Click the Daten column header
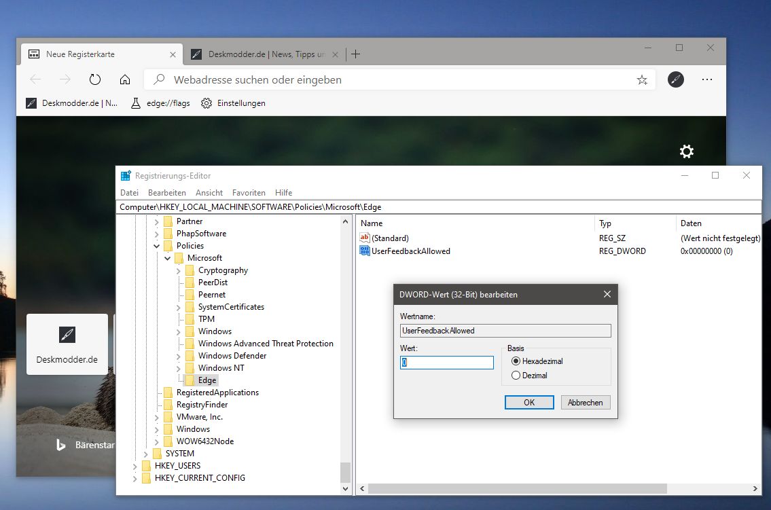 tap(719, 223)
